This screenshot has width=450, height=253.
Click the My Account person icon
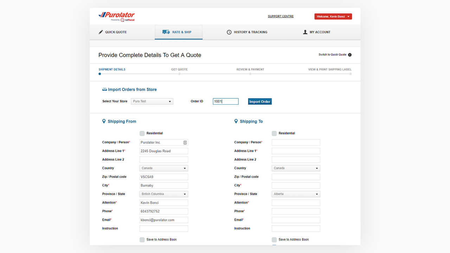pos(305,32)
